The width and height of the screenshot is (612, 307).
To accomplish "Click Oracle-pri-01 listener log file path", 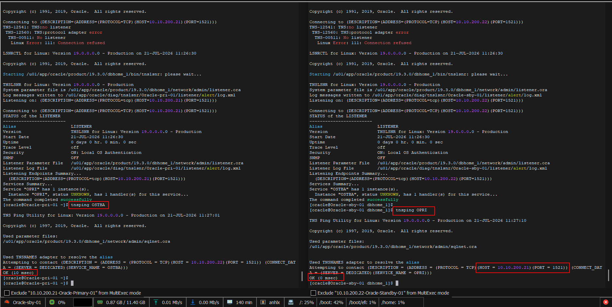I will click(156, 168).
